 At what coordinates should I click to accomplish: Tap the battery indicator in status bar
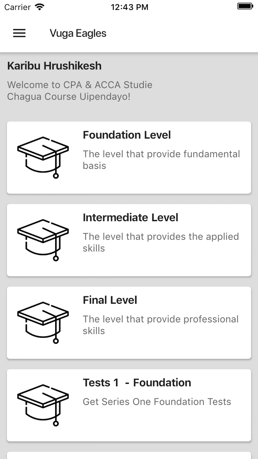click(245, 6)
